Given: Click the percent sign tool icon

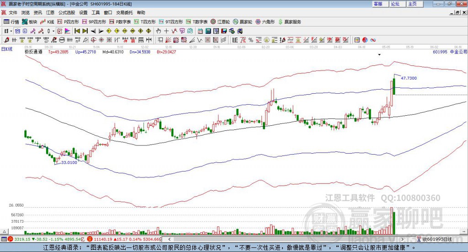Looking at the screenshot, I should tap(251, 40).
